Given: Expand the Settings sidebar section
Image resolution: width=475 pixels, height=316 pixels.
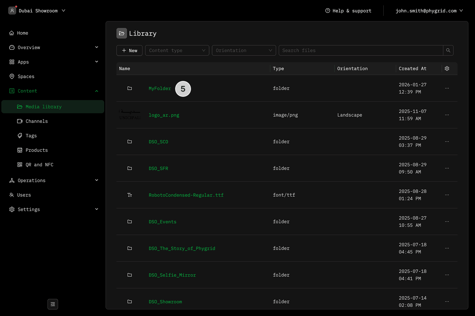Looking at the screenshot, I should click(x=97, y=209).
